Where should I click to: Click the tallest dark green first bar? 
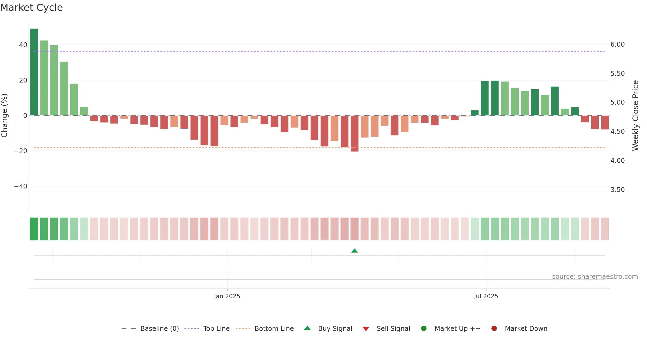coord(34,72)
